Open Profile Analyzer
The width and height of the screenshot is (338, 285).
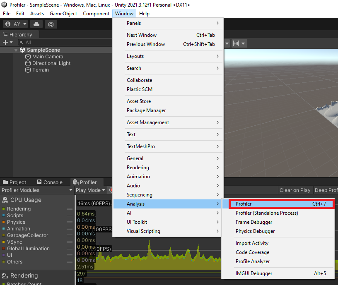tap(278, 261)
